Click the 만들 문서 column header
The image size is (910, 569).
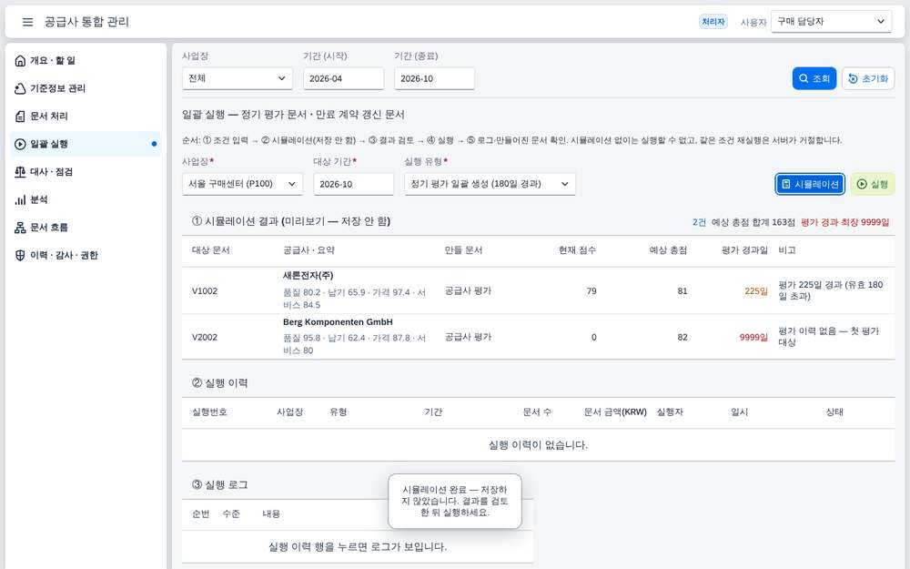[x=464, y=250]
